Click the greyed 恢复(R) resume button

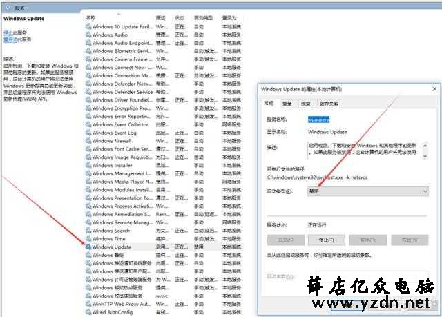(x=410, y=240)
